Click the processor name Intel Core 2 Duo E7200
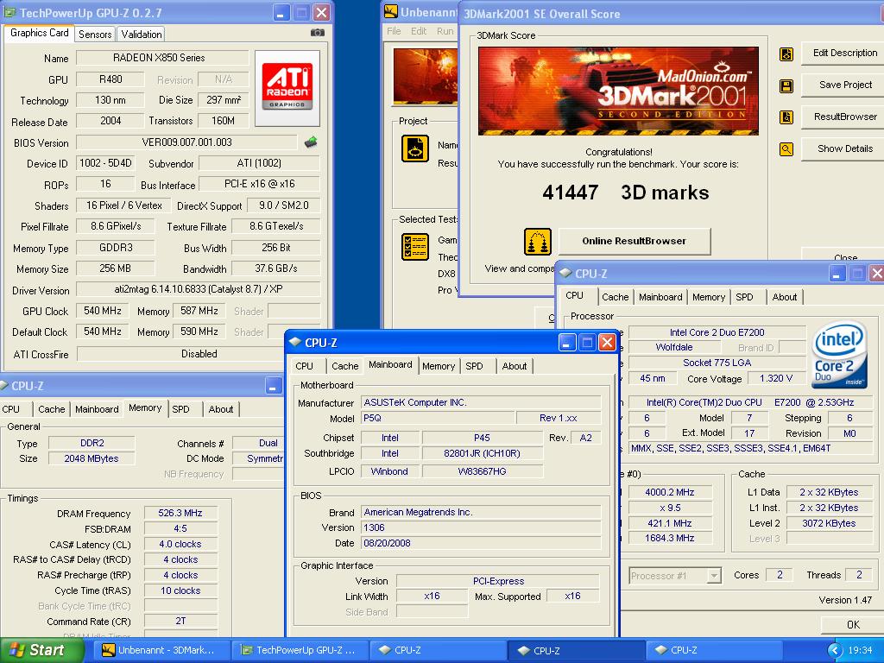The image size is (884, 663). point(717,332)
